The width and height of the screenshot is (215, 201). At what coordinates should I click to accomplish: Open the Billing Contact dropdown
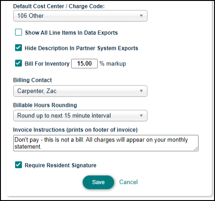(80, 91)
